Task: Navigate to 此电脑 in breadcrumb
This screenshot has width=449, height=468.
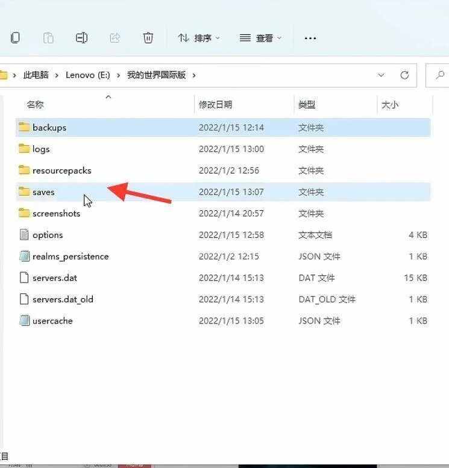Action: click(x=36, y=75)
